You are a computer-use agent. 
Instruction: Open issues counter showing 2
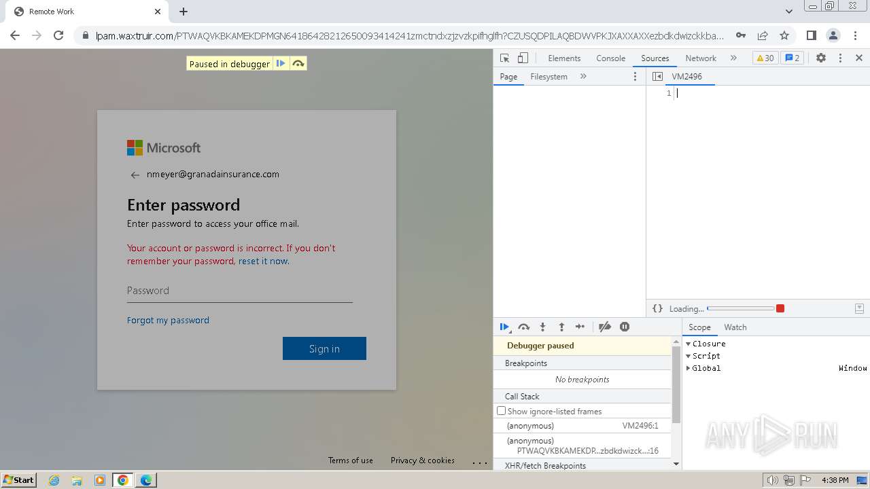click(x=792, y=58)
